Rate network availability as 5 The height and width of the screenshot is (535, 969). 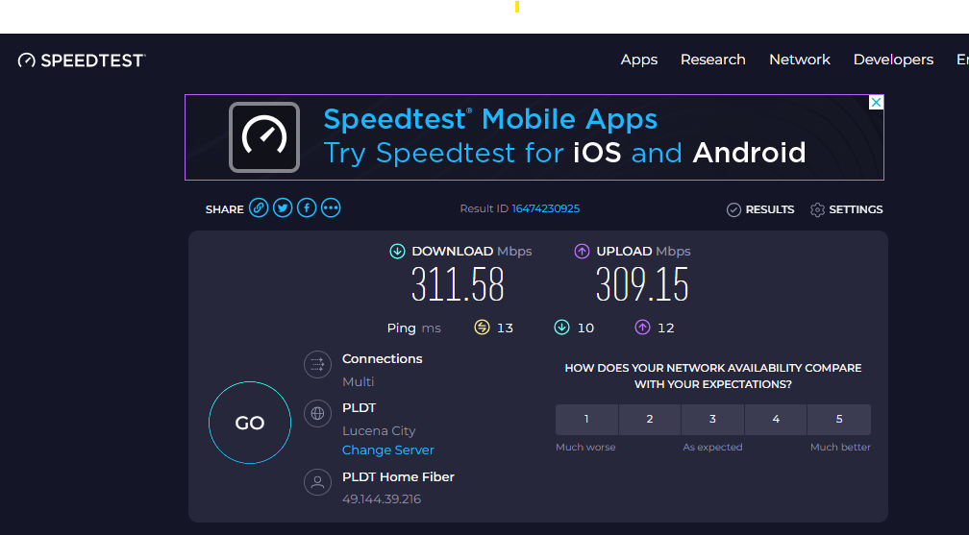click(838, 420)
